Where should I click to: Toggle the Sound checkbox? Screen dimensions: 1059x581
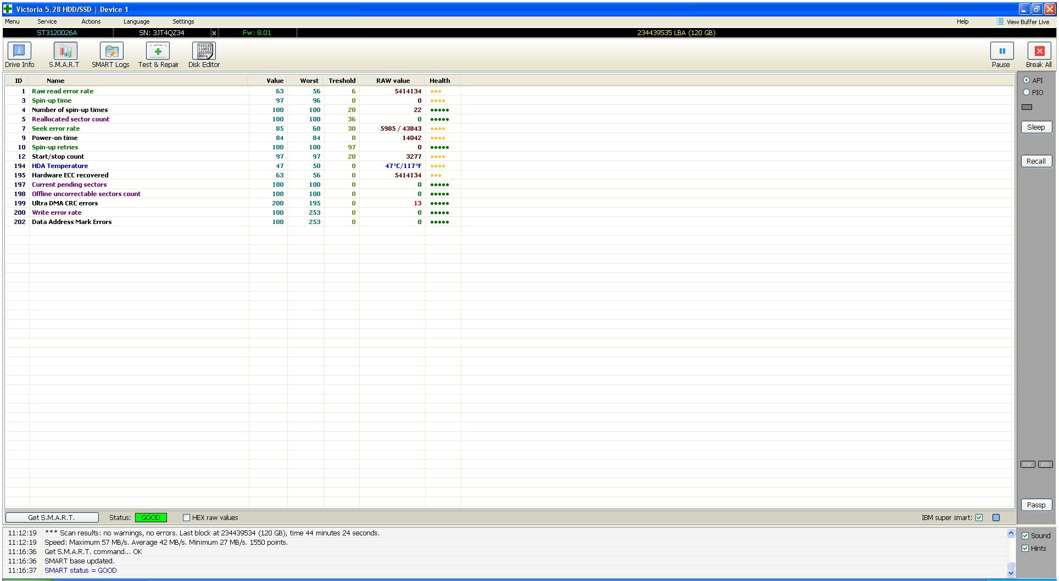click(x=1025, y=535)
